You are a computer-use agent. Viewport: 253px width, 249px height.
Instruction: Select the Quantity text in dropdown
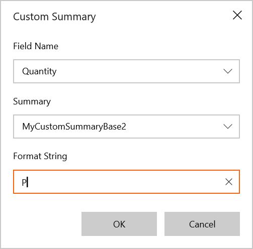[39, 71]
